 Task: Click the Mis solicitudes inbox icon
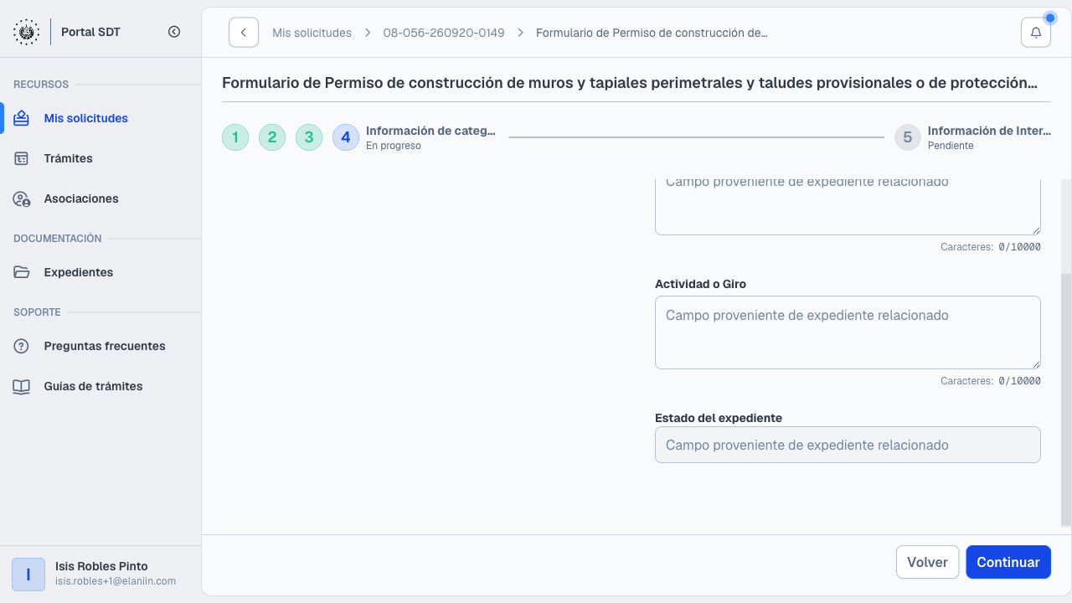[x=22, y=118]
